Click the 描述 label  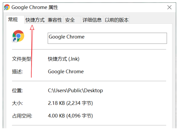17,72
